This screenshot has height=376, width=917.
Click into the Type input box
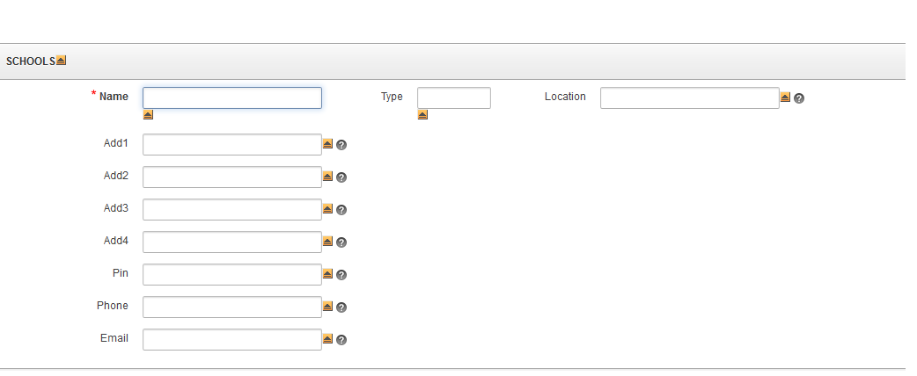tap(454, 98)
